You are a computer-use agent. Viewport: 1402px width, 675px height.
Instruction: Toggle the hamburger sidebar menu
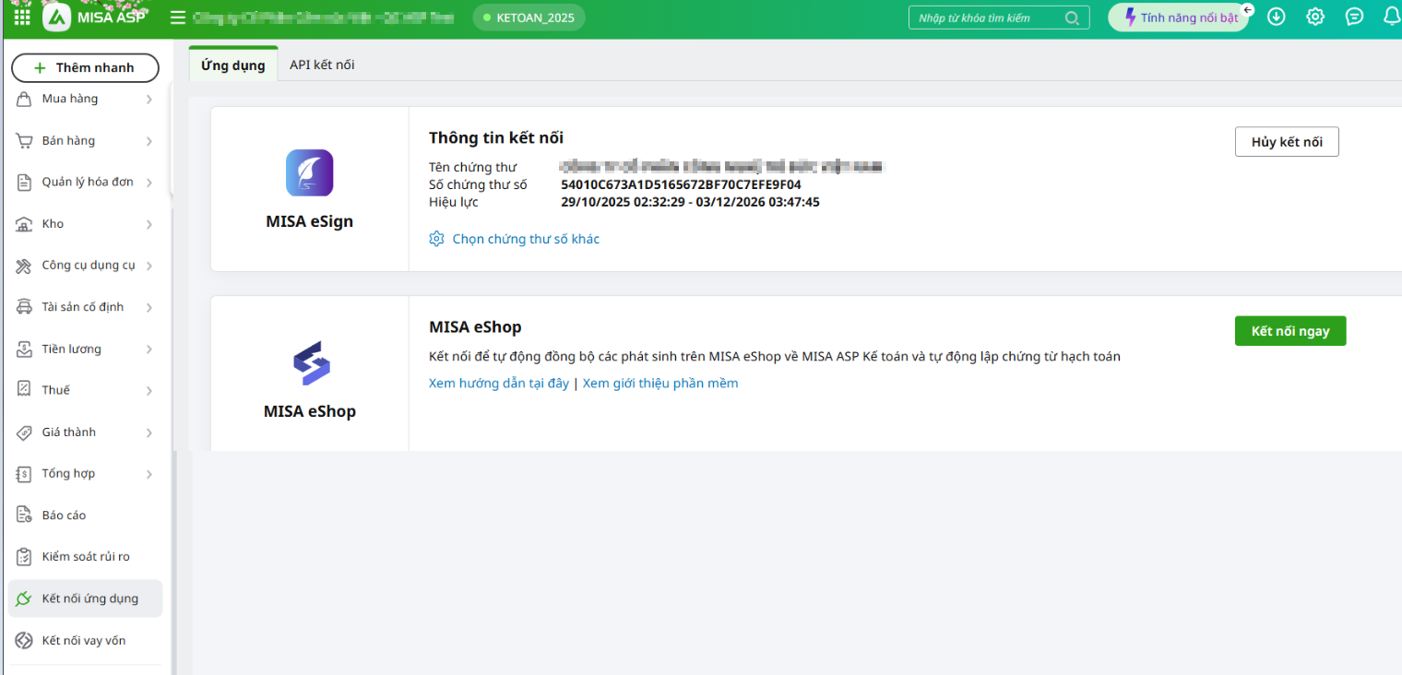click(178, 18)
